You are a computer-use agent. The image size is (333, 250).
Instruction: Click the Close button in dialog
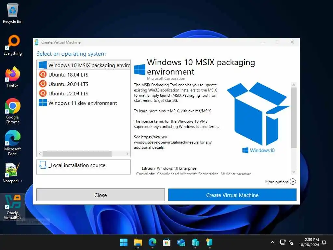[100, 195]
